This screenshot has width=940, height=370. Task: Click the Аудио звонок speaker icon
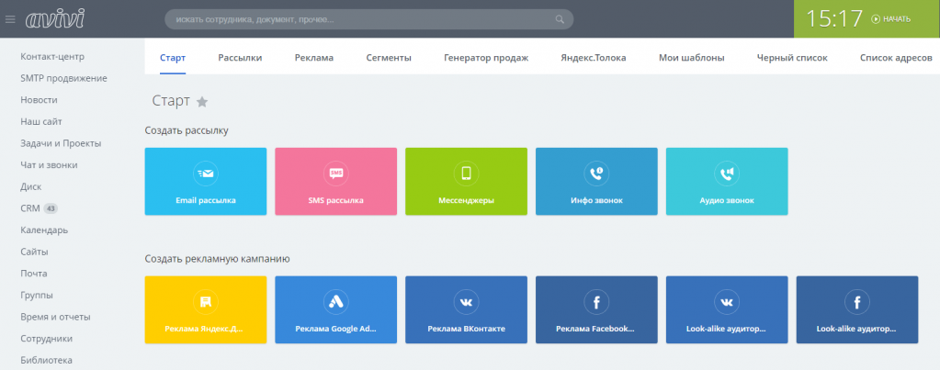[727, 174]
